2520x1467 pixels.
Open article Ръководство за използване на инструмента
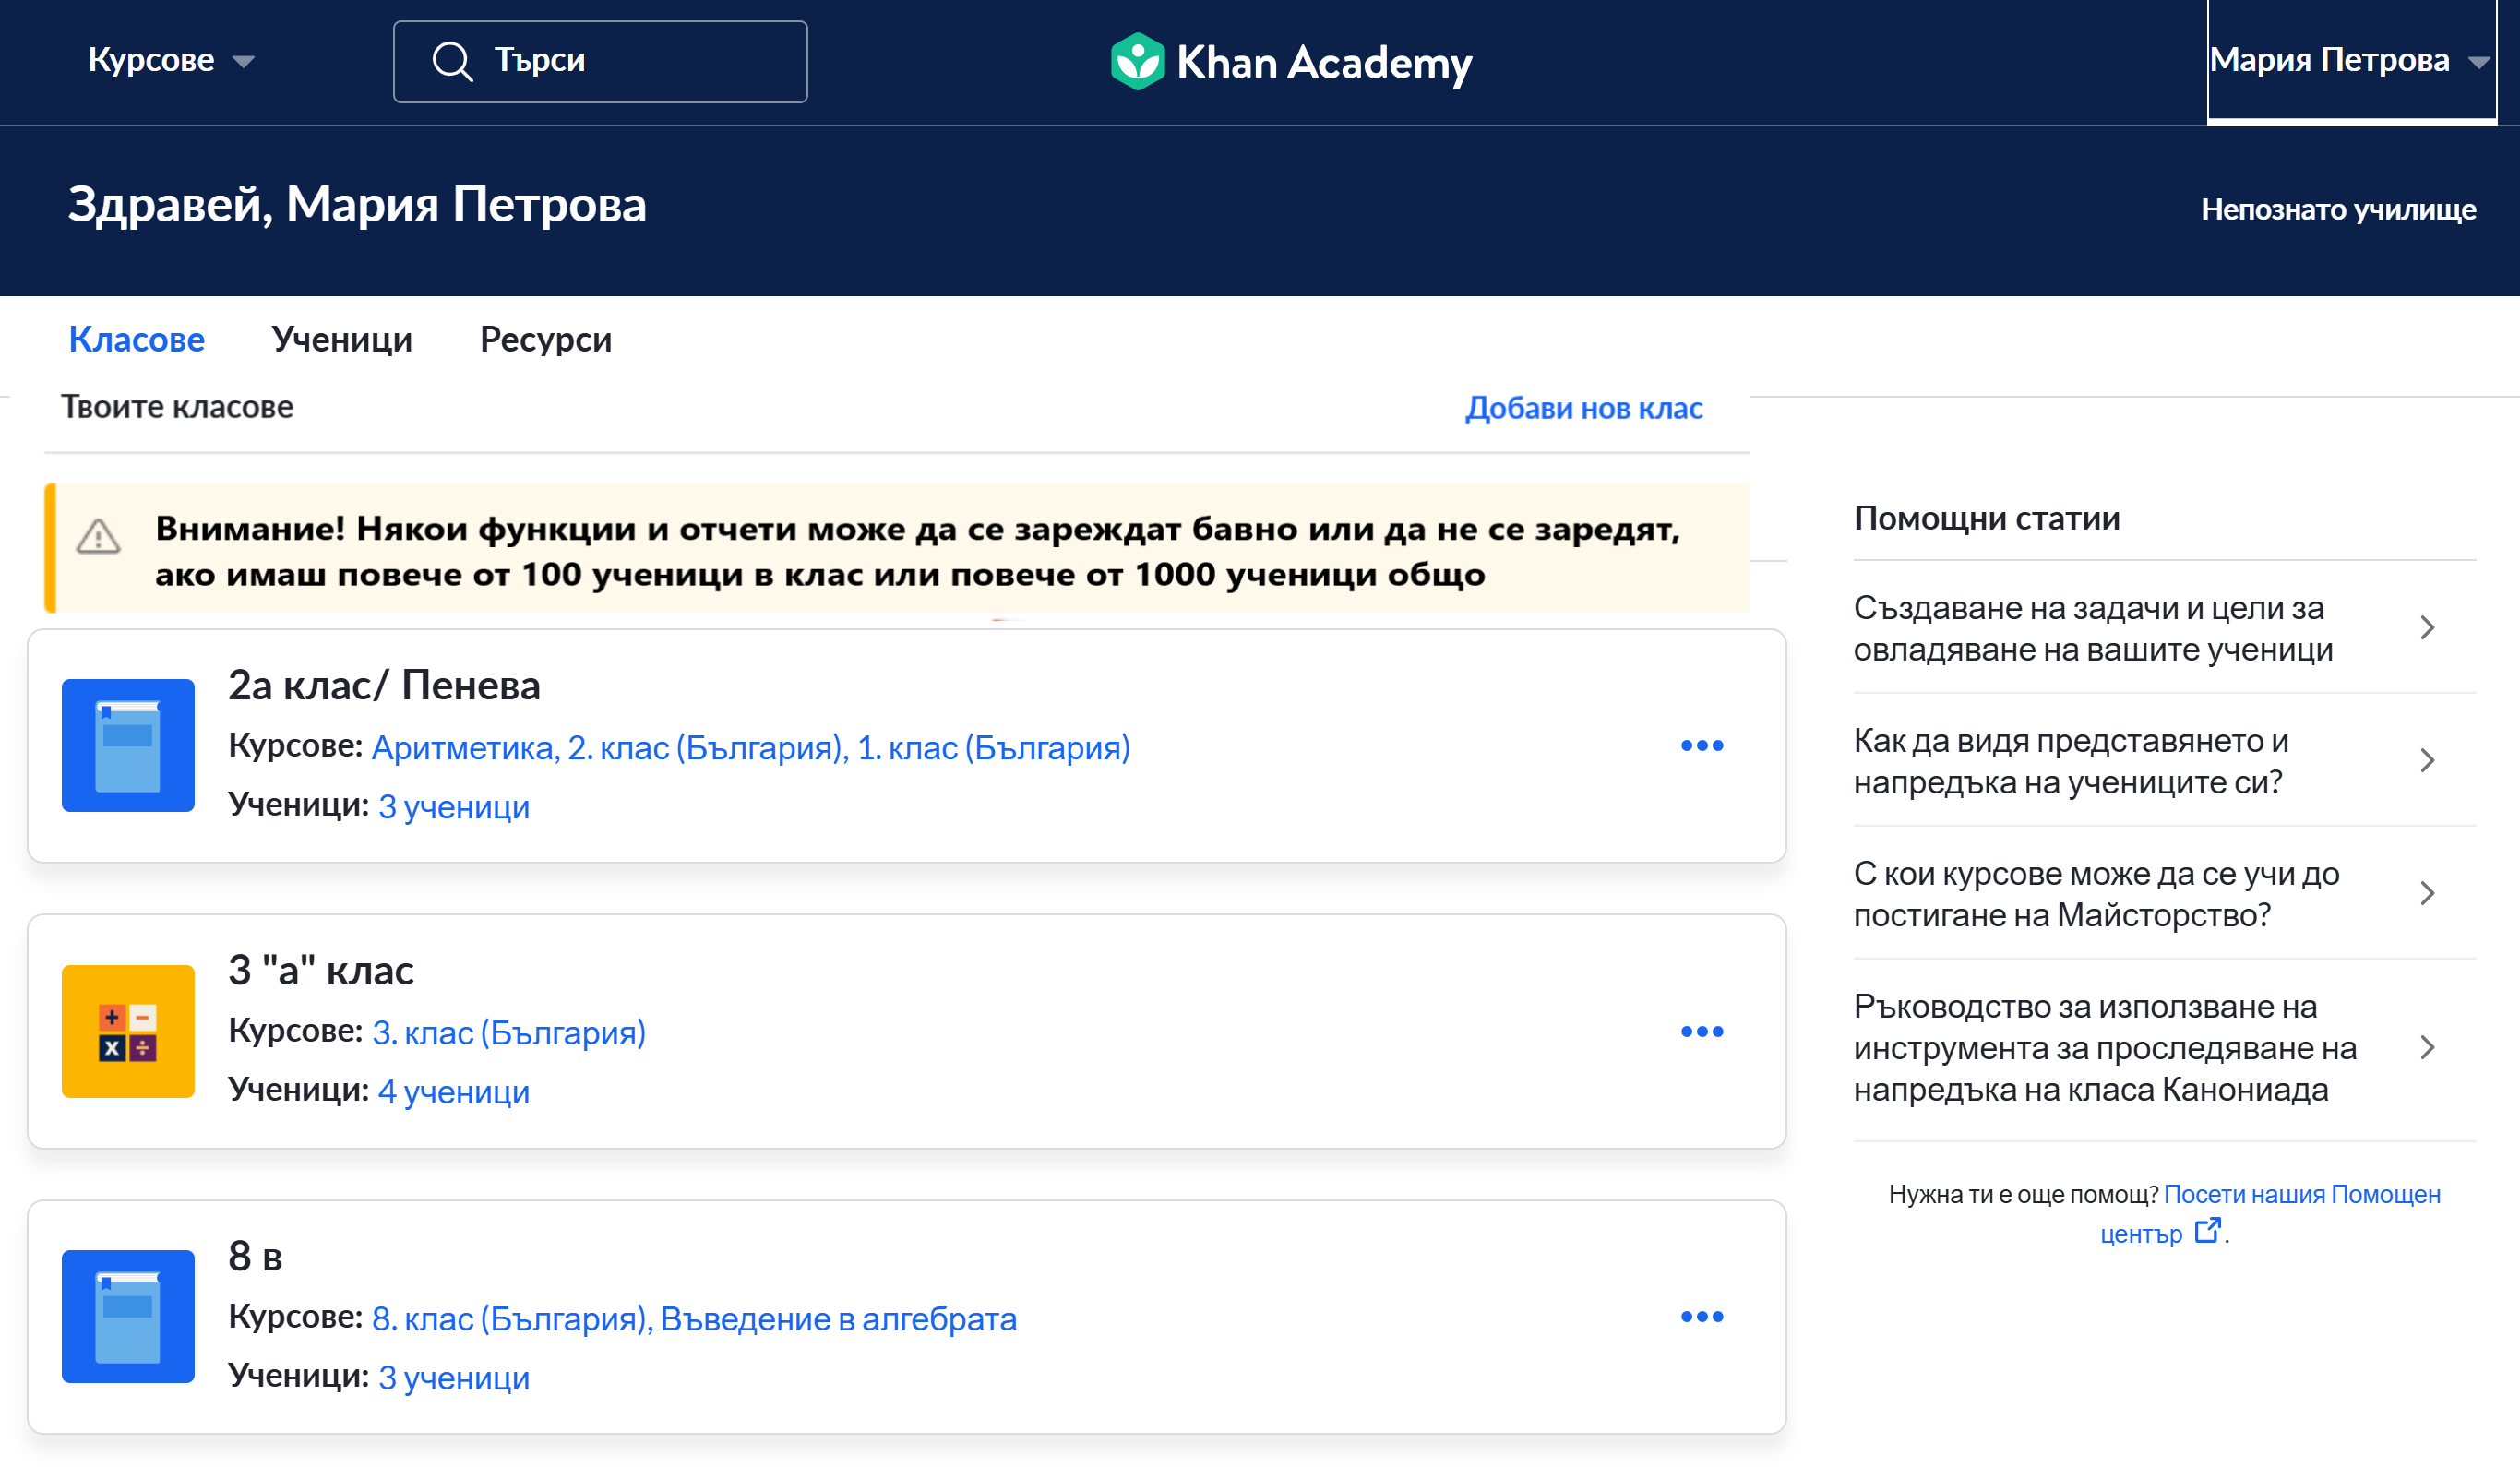(x=2105, y=1048)
